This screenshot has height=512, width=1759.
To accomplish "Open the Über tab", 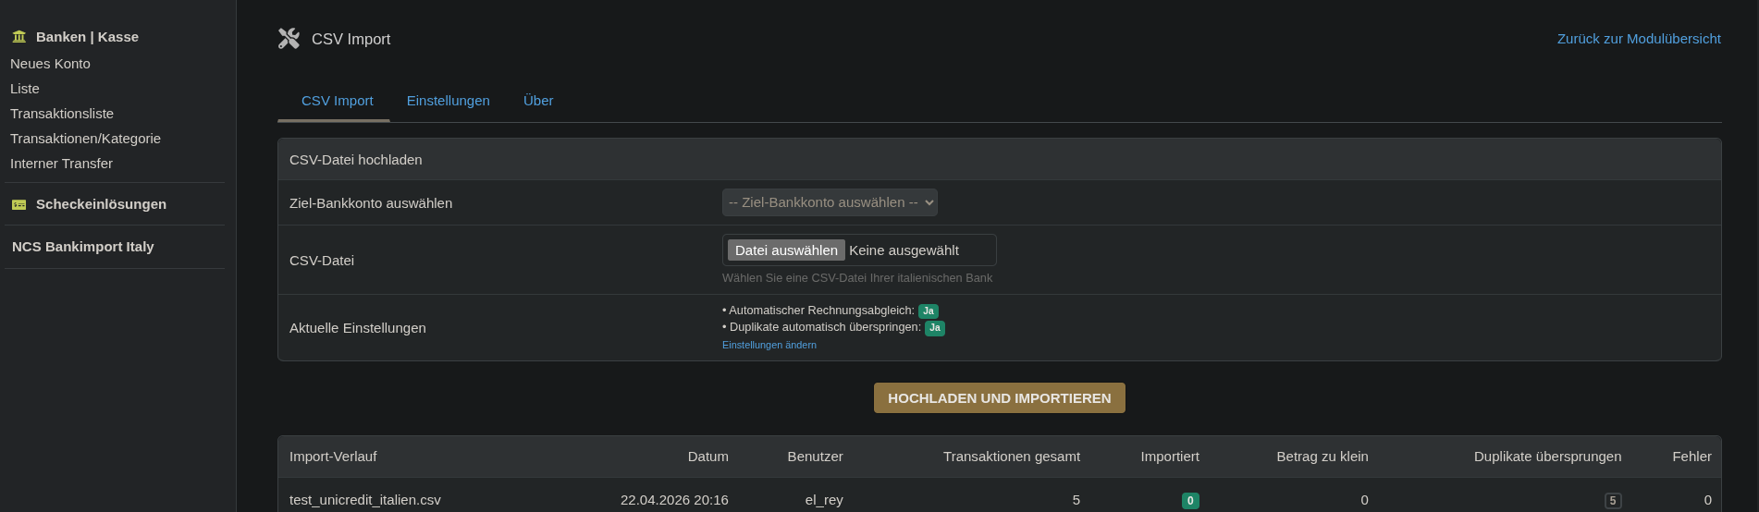I will point(538,101).
